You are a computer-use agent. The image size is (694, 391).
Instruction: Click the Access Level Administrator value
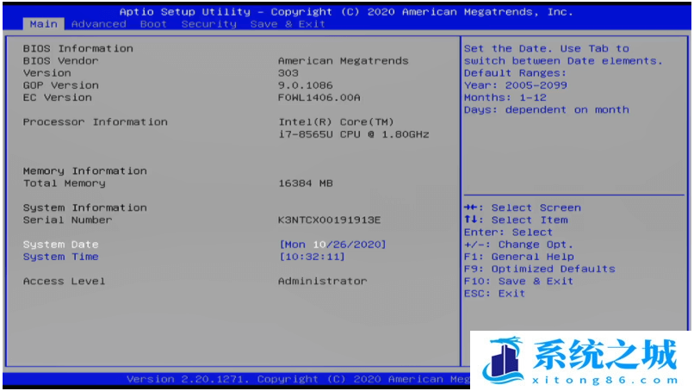[322, 281]
